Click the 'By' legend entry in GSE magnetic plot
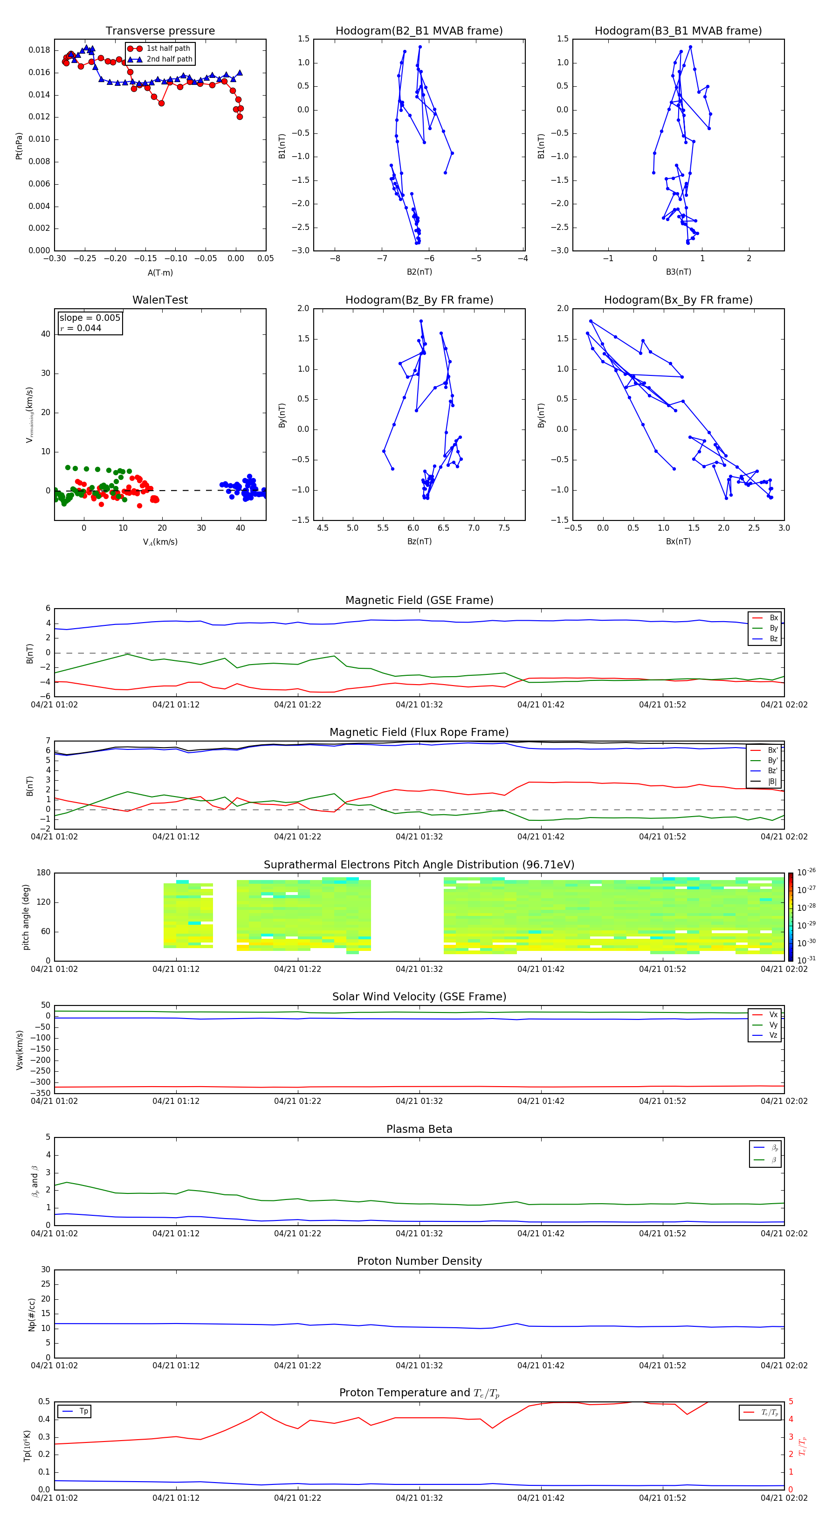This screenshot has height=1539, width=839. (x=765, y=628)
